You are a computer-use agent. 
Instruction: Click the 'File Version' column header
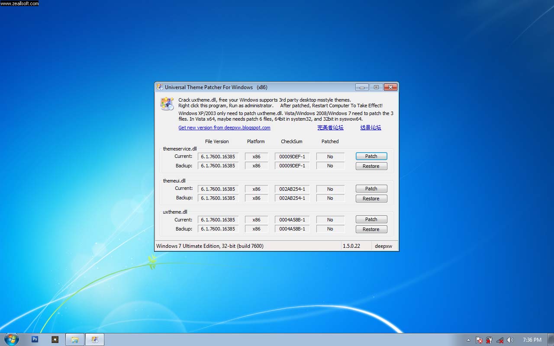point(217,141)
